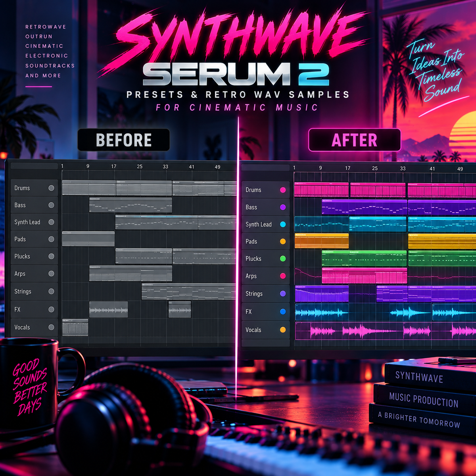This screenshot has height=476, width=476.
Task: Click the green Plucks color dot
Action: [283, 259]
